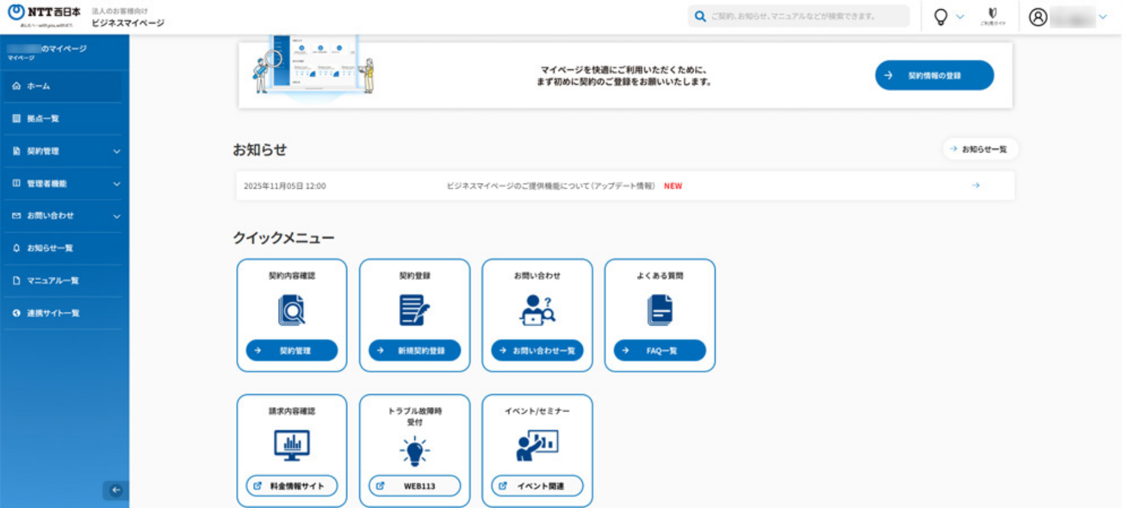Click the トラブル故障時受付 lightbulb icon
The height and width of the screenshot is (508, 1122).
pyautogui.click(x=414, y=450)
